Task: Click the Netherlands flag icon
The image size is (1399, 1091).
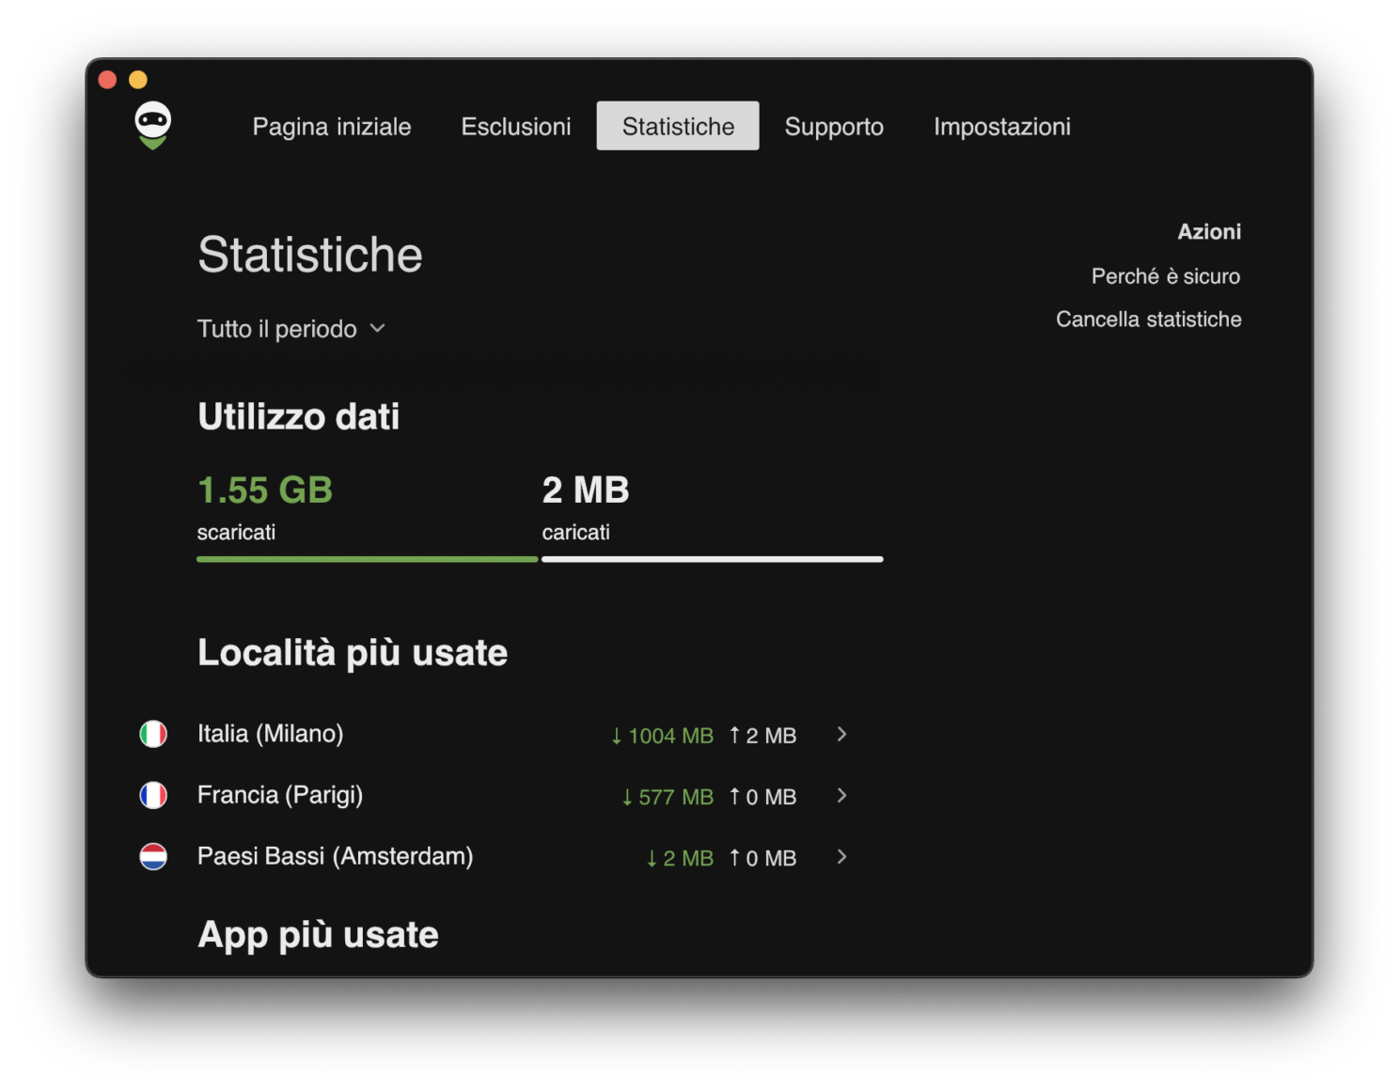Action: point(153,857)
